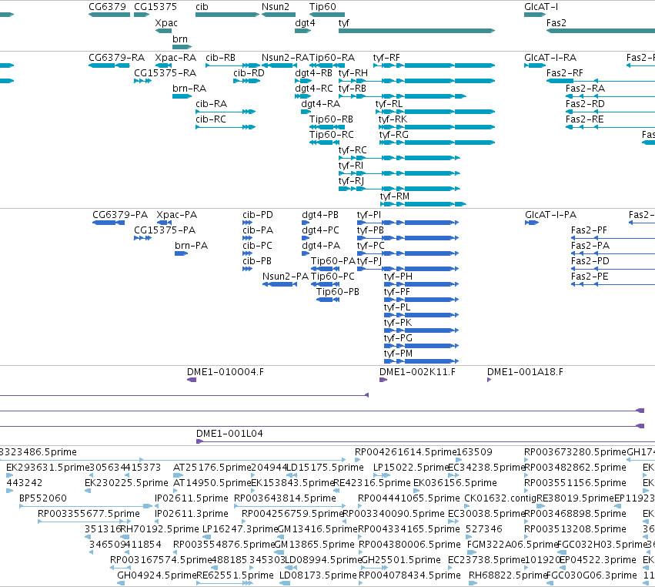Select clone end DME1-001A18.F
This screenshot has height=587, width=655.
click(490, 380)
